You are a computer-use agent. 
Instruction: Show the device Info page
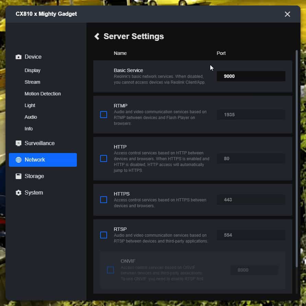point(29,129)
